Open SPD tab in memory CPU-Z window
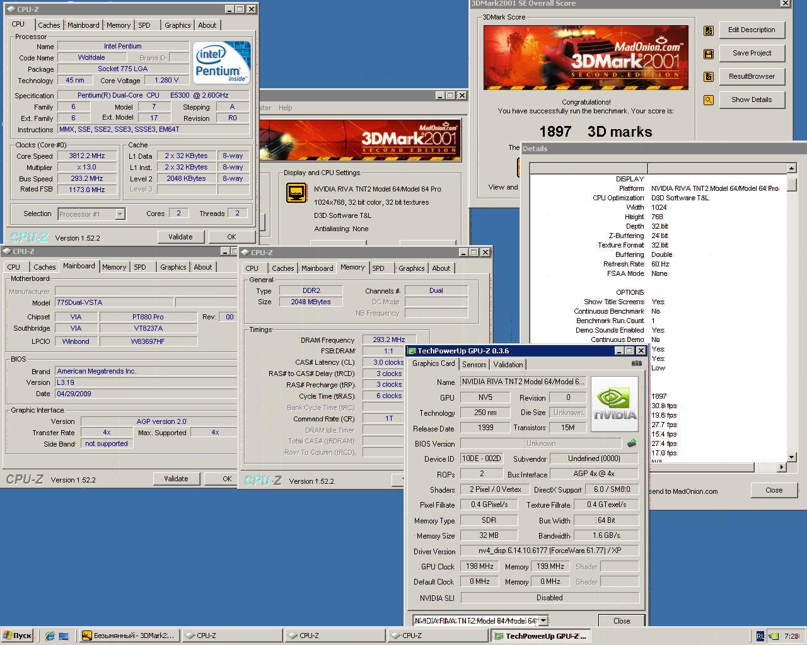The image size is (807, 645). (x=378, y=268)
